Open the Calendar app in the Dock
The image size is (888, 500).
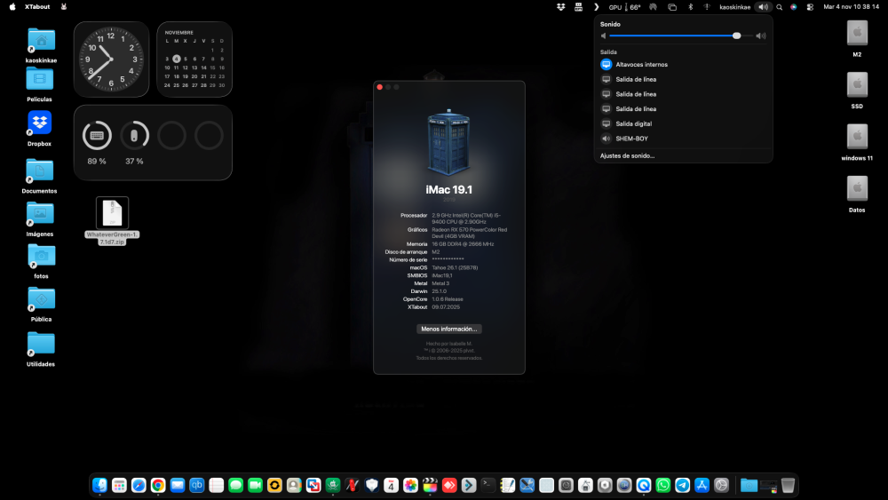(392, 485)
